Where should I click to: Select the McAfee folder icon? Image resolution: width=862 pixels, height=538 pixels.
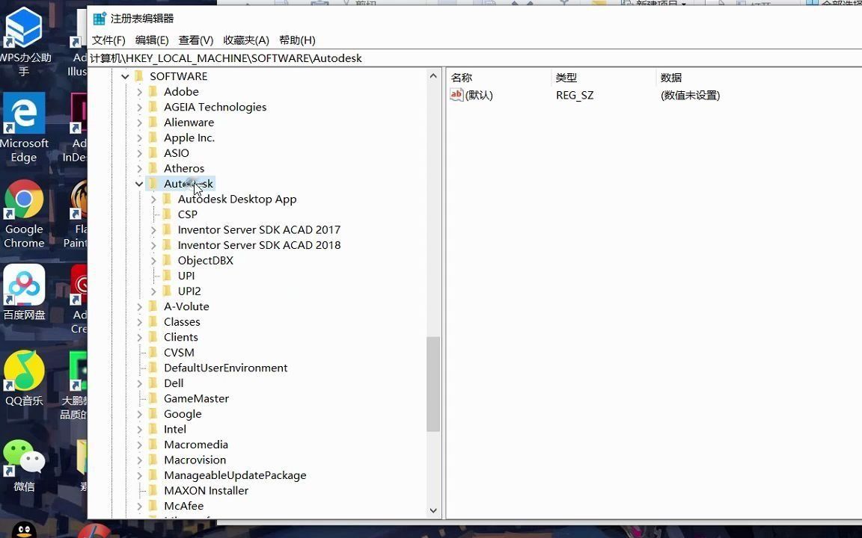[153, 506]
